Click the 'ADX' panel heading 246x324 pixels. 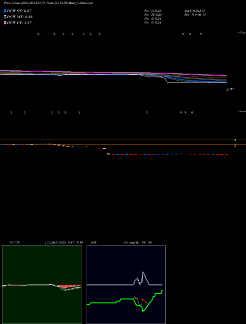point(93,243)
